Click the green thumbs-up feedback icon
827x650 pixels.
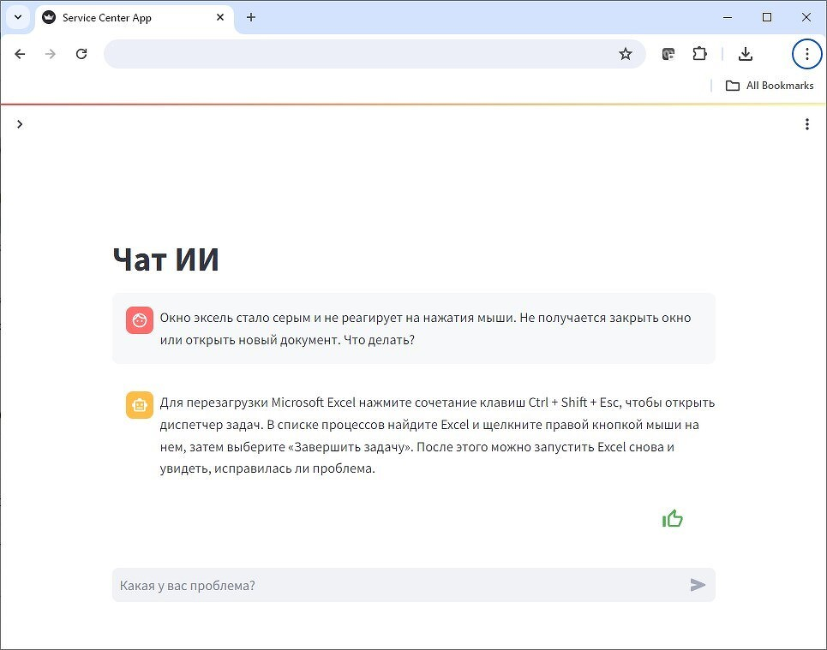(673, 518)
